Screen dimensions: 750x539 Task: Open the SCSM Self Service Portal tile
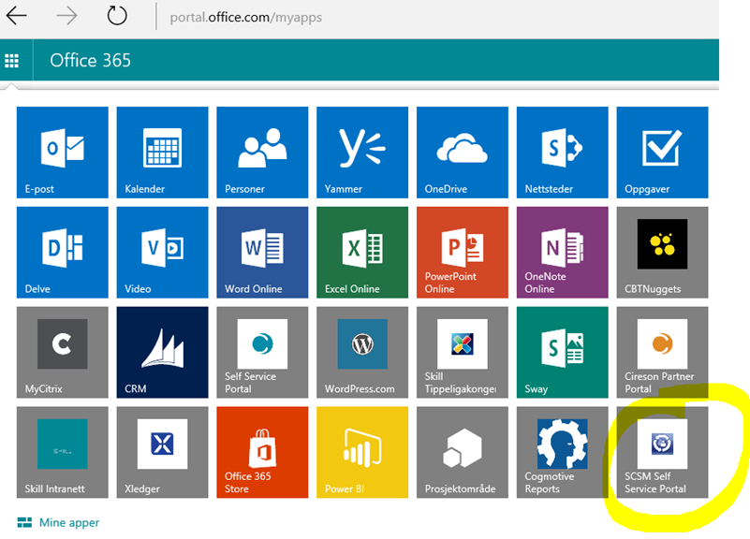pos(663,452)
